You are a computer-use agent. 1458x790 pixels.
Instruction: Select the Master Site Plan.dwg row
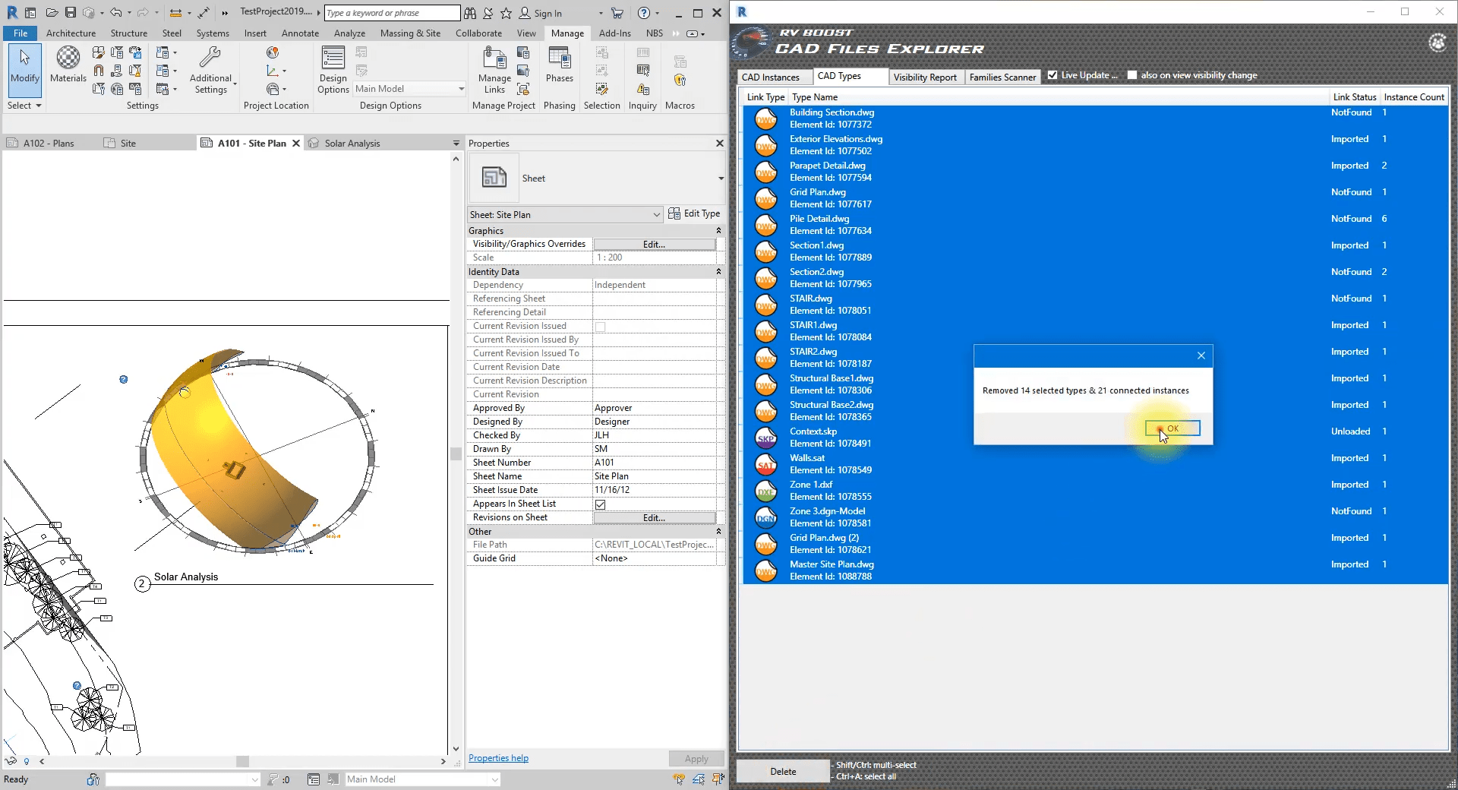[1095, 570]
